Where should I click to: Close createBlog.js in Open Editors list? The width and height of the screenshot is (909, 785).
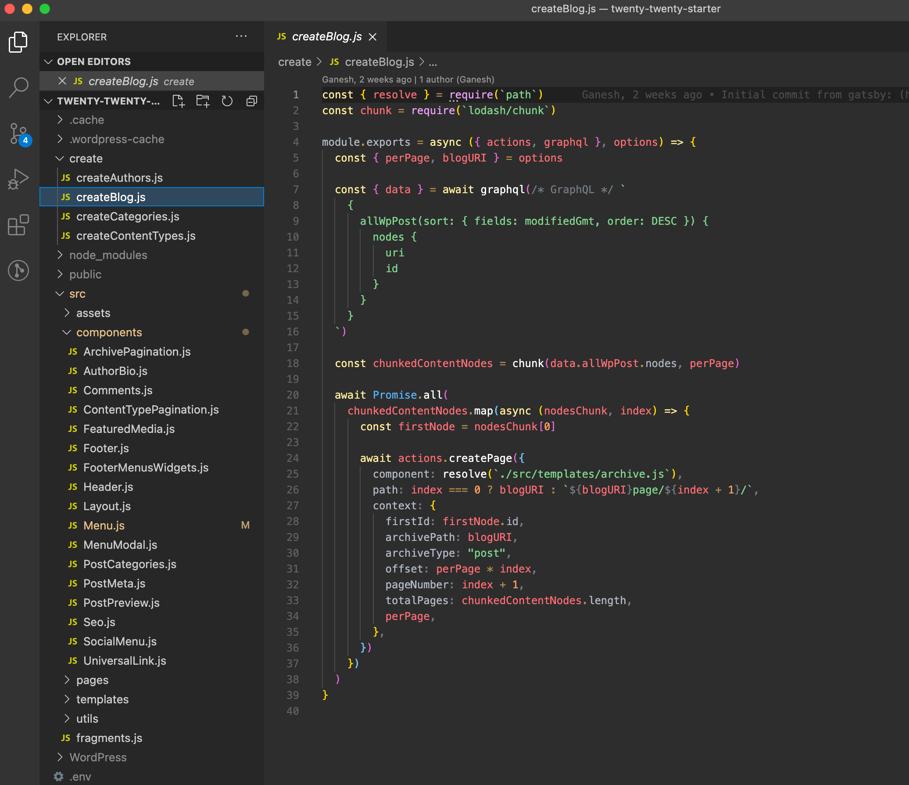62,81
